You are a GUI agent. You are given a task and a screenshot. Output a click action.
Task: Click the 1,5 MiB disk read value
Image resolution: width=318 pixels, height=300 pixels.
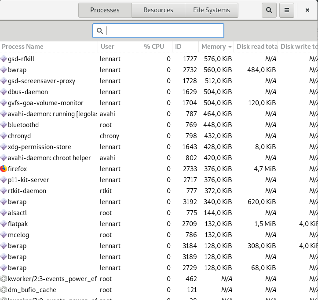[265, 224]
